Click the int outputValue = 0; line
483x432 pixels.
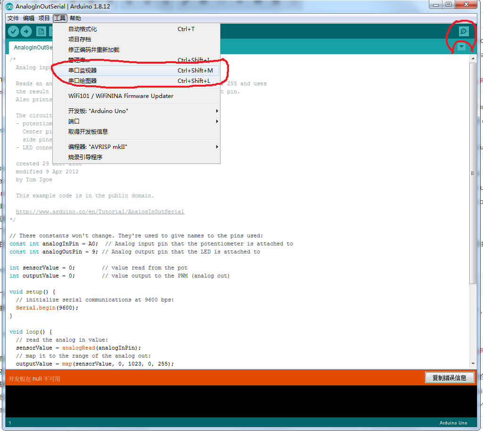[120, 276]
